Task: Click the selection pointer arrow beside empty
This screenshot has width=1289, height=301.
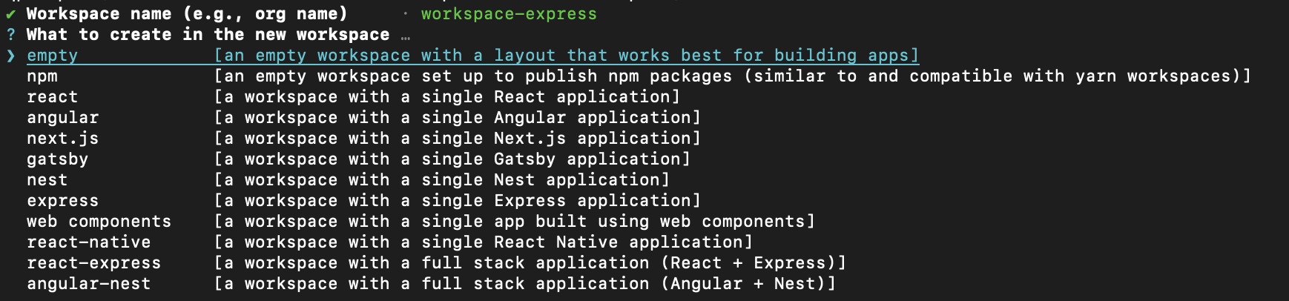Action: (x=10, y=56)
